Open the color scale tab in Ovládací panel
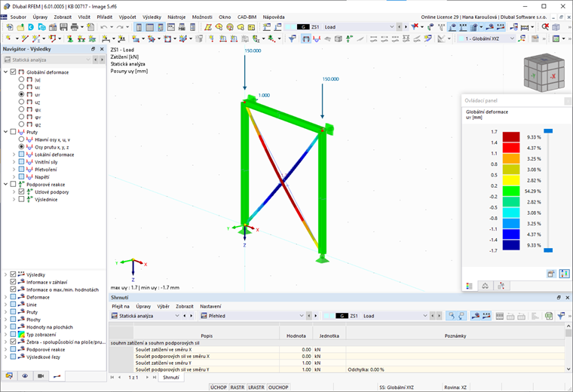Image resolution: width=573 pixels, height=392 pixels. (469, 286)
